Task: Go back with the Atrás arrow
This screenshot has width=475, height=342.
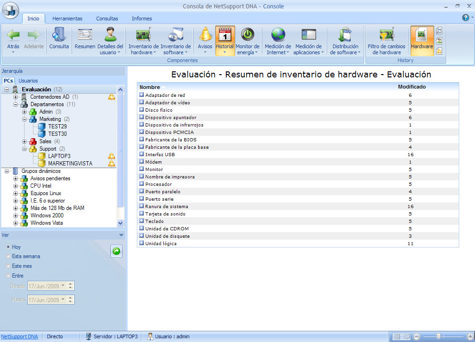Action: (x=13, y=41)
